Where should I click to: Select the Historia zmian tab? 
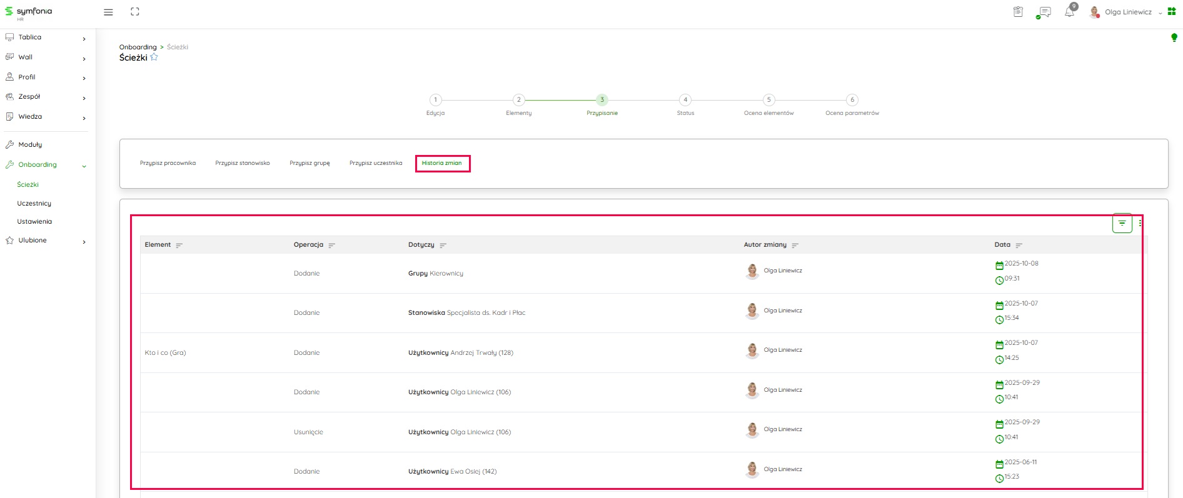(441, 163)
